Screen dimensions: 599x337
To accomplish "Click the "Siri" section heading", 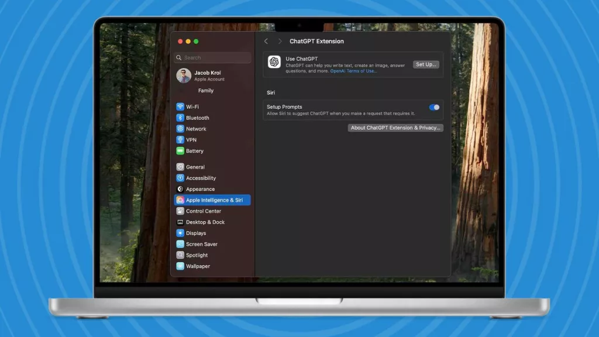I will (x=271, y=92).
